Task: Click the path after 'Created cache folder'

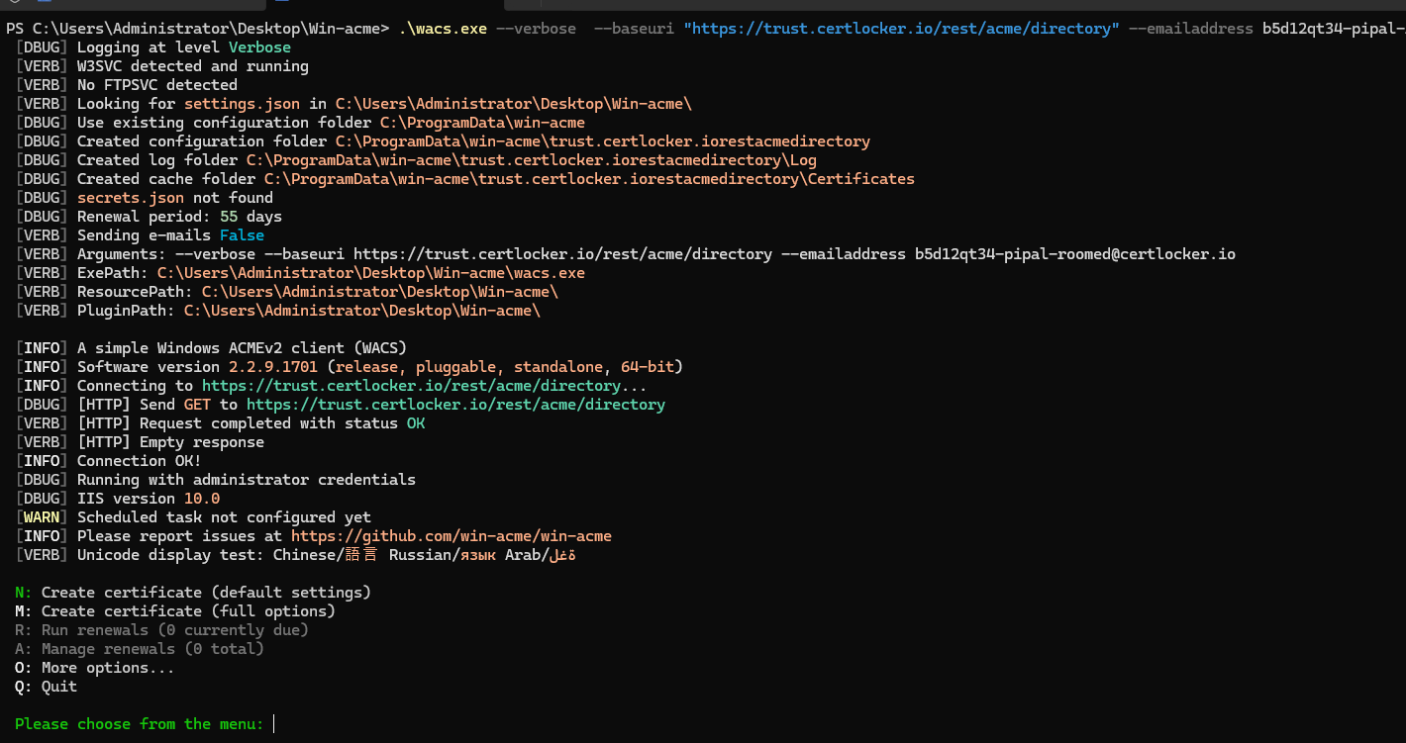Action: 589,179
